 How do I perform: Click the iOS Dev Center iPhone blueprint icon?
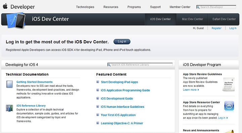tap(16, 21)
